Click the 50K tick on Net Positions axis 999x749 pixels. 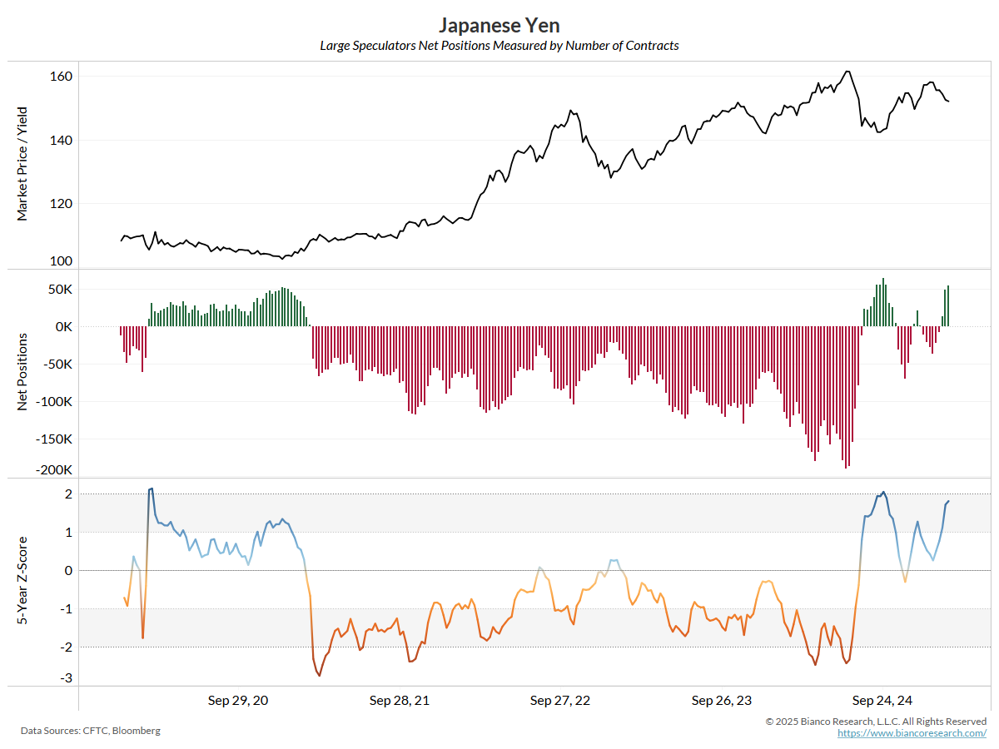pos(60,290)
